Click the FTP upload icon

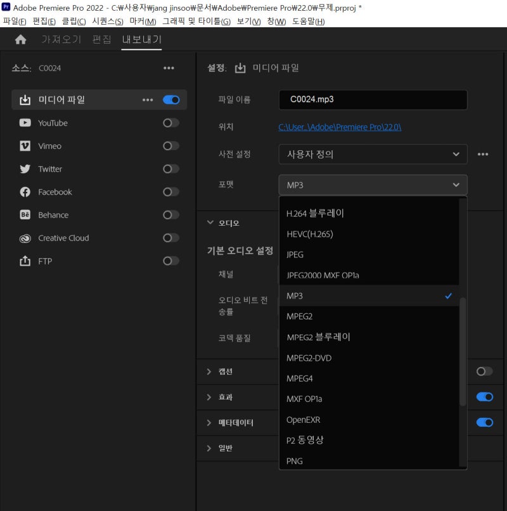[25, 261]
